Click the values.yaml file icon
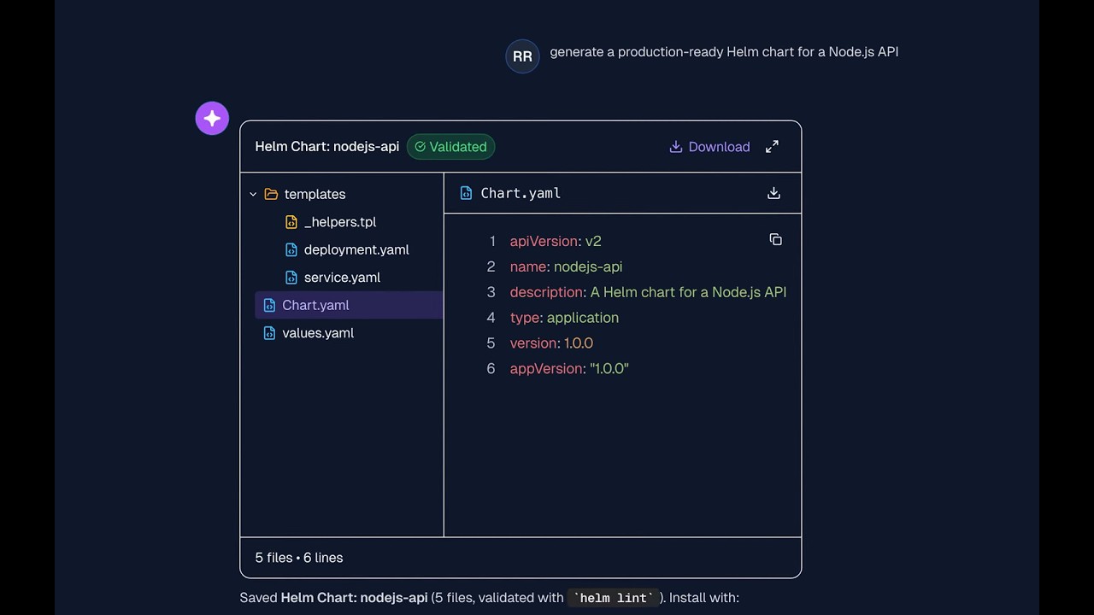This screenshot has height=615, width=1094. point(269,333)
